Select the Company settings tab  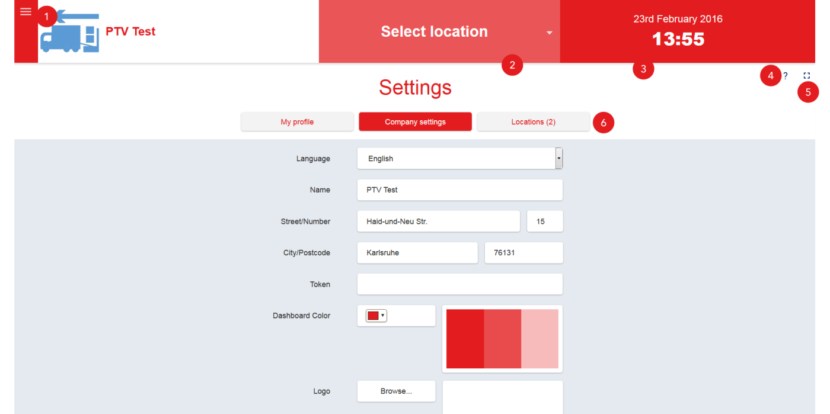coord(415,122)
